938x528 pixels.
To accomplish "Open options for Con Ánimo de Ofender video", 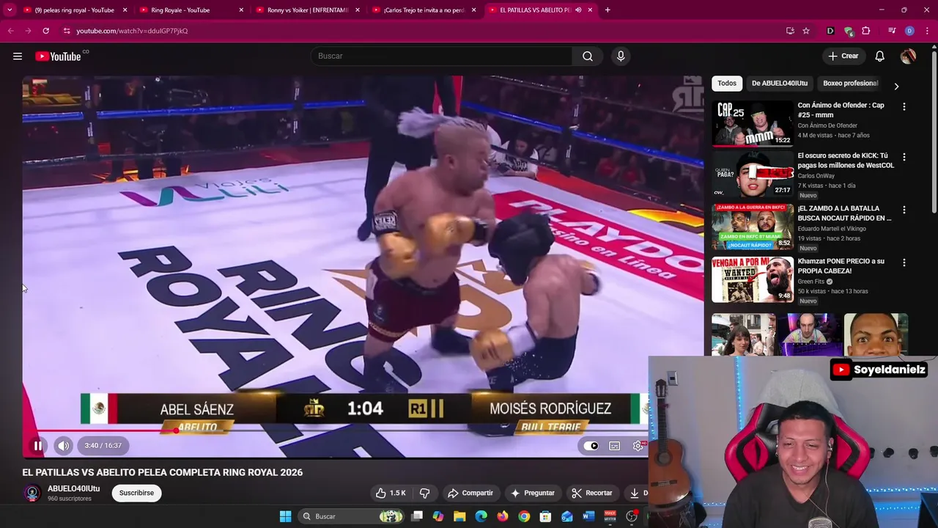I will pos(904,106).
